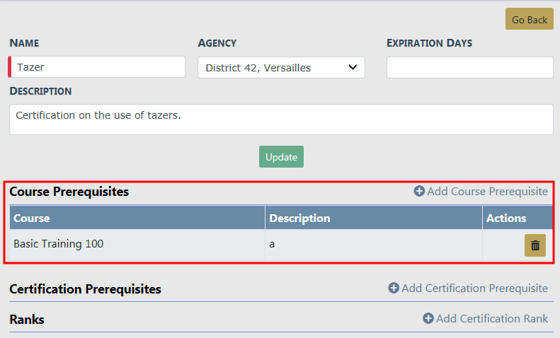Click the Certification Prerequisites section heading
Image resolution: width=560 pixels, height=338 pixels.
(x=85, y=289)
